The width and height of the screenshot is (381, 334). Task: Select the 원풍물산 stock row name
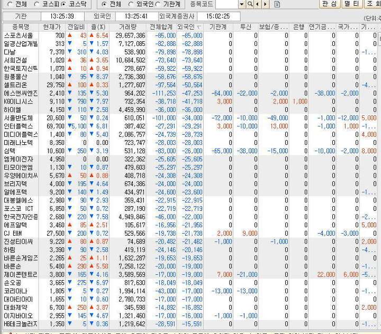pyautogui.click(x=15, y=77)
